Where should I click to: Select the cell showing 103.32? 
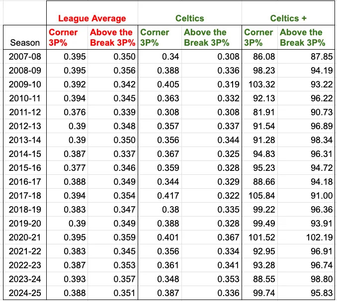(259, 84)
